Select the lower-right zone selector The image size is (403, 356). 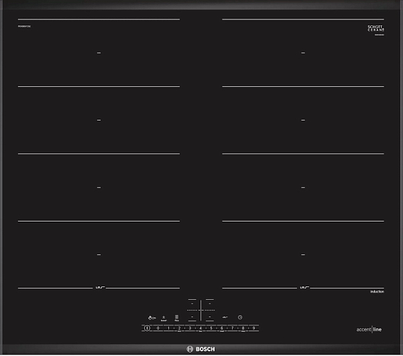coord(209,317)
